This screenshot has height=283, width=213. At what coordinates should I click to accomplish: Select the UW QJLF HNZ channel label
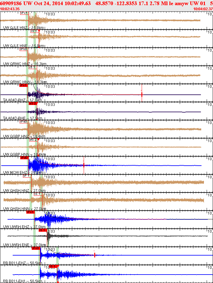(23, 28)
